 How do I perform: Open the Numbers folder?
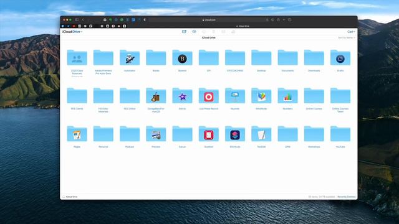click(287, 96)
